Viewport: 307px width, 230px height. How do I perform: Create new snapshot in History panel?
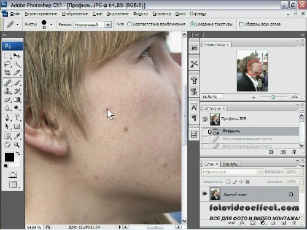(283, 152)
